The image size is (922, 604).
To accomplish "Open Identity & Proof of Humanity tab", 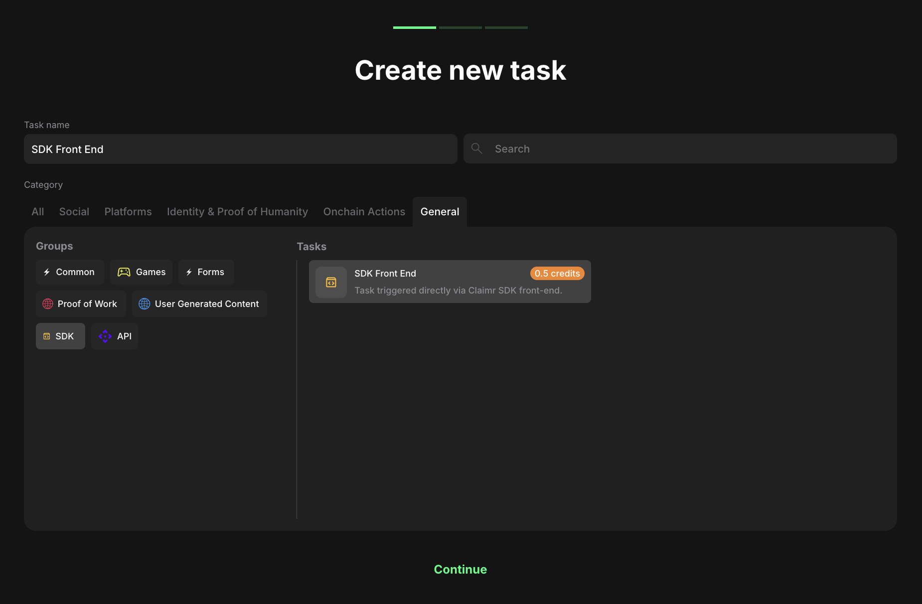I will 237,212.
